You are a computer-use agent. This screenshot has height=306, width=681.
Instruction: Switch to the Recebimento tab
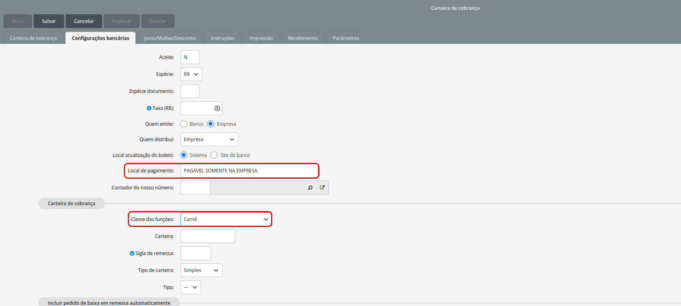(x=303, y=38)
